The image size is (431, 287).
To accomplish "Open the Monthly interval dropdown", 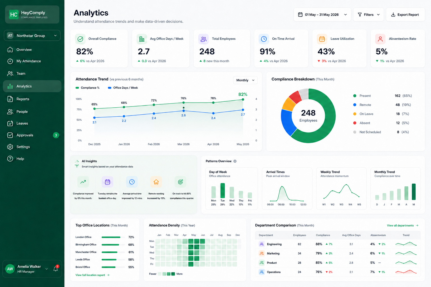I will (245, 80).
